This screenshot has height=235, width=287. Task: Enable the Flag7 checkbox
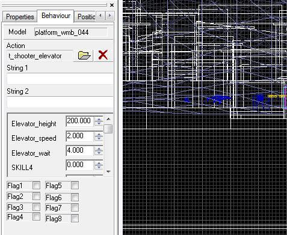click(x=75, y=207)
